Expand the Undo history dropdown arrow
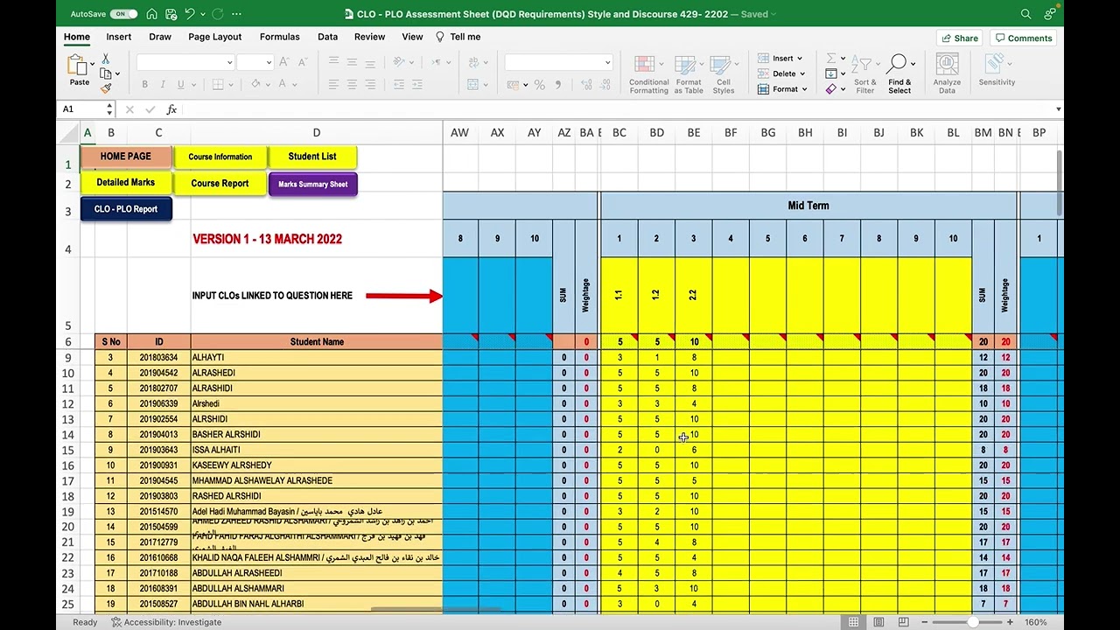The height and width of the screenshot is (630, 1120). (201, 14)
